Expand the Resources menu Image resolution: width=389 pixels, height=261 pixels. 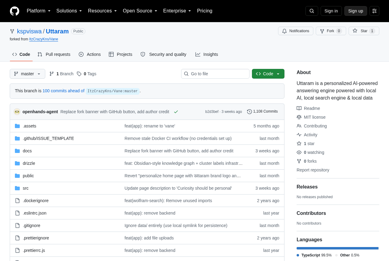102,11
